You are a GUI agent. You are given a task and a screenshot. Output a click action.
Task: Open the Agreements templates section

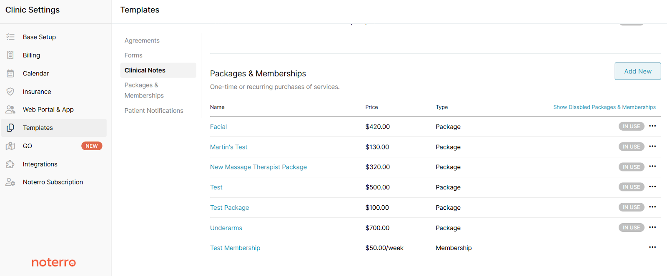point(142,40)
